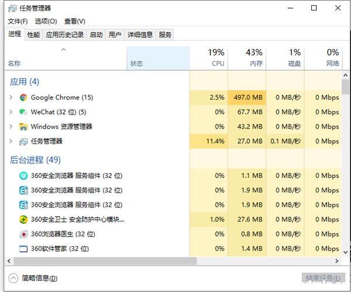
Task: Click the 11.4% CPU cell
Action: coord(209,141)
